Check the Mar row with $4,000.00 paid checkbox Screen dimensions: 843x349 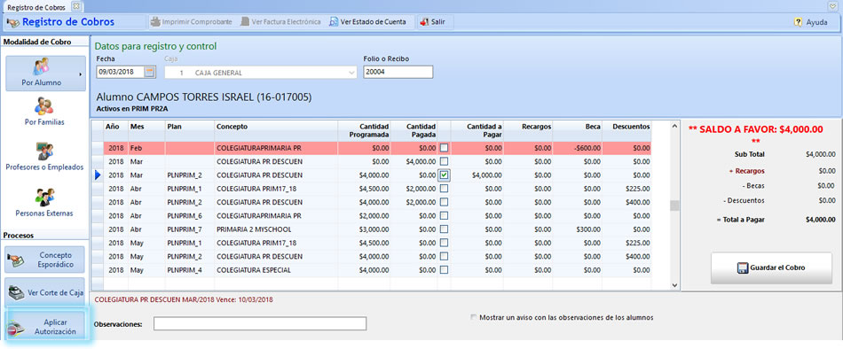tap(444, 161)
